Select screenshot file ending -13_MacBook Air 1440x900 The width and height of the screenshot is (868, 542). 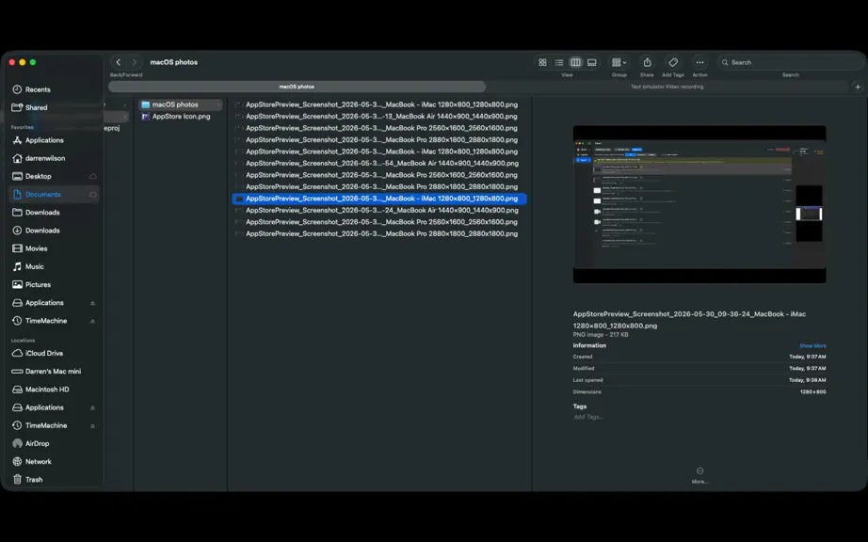click(379, 117)
